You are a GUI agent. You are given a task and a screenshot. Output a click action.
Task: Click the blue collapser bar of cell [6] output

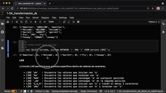pyautogui.click(x=8, y=55)
